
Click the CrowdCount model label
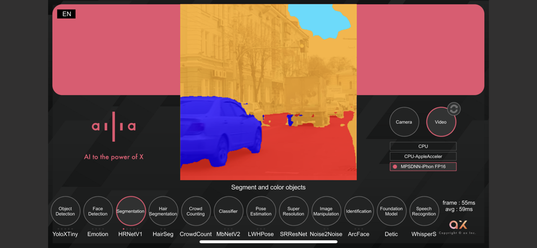195,234
